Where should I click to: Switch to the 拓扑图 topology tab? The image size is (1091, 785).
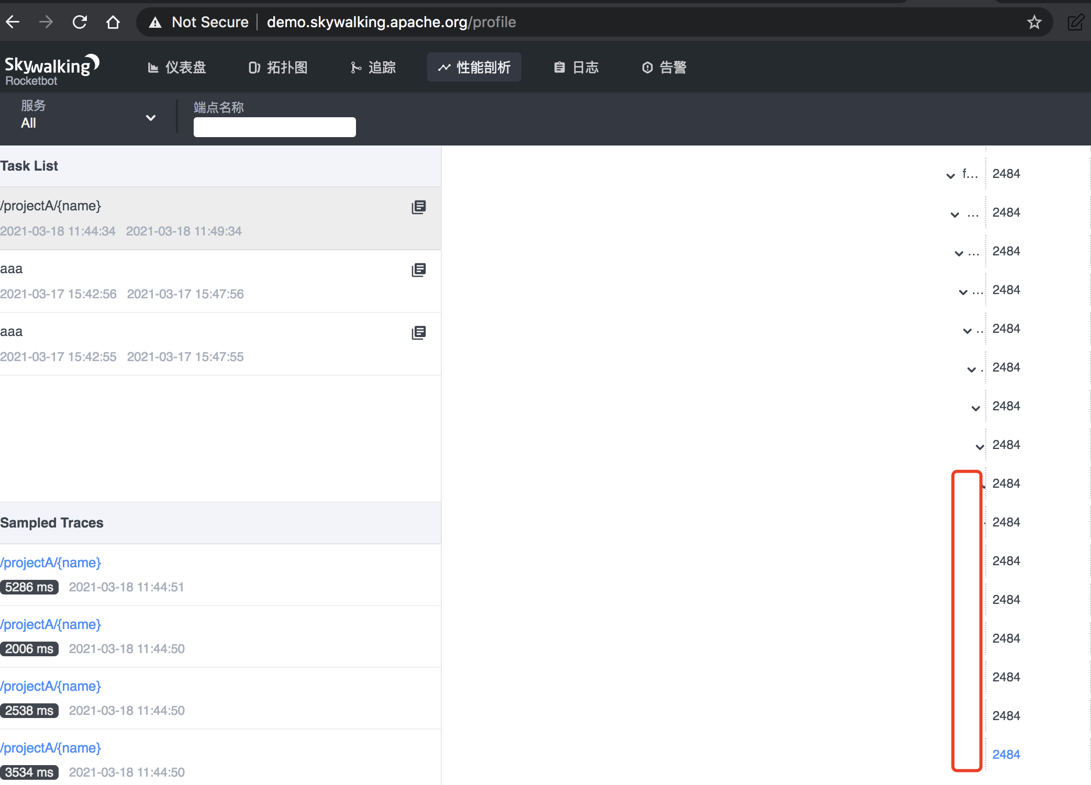point(278,68)
